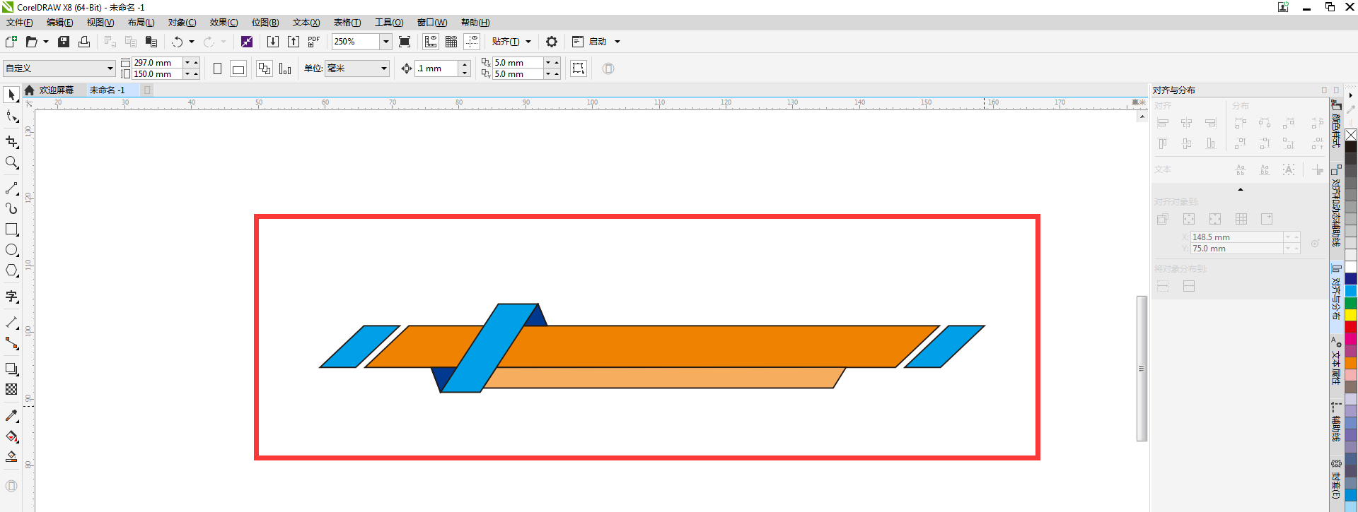Choose the Crop tool
Viewport: 1358px width, 512px height.
point(11,142)
